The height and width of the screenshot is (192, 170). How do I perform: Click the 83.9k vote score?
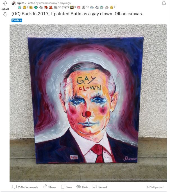click(5, 9)
